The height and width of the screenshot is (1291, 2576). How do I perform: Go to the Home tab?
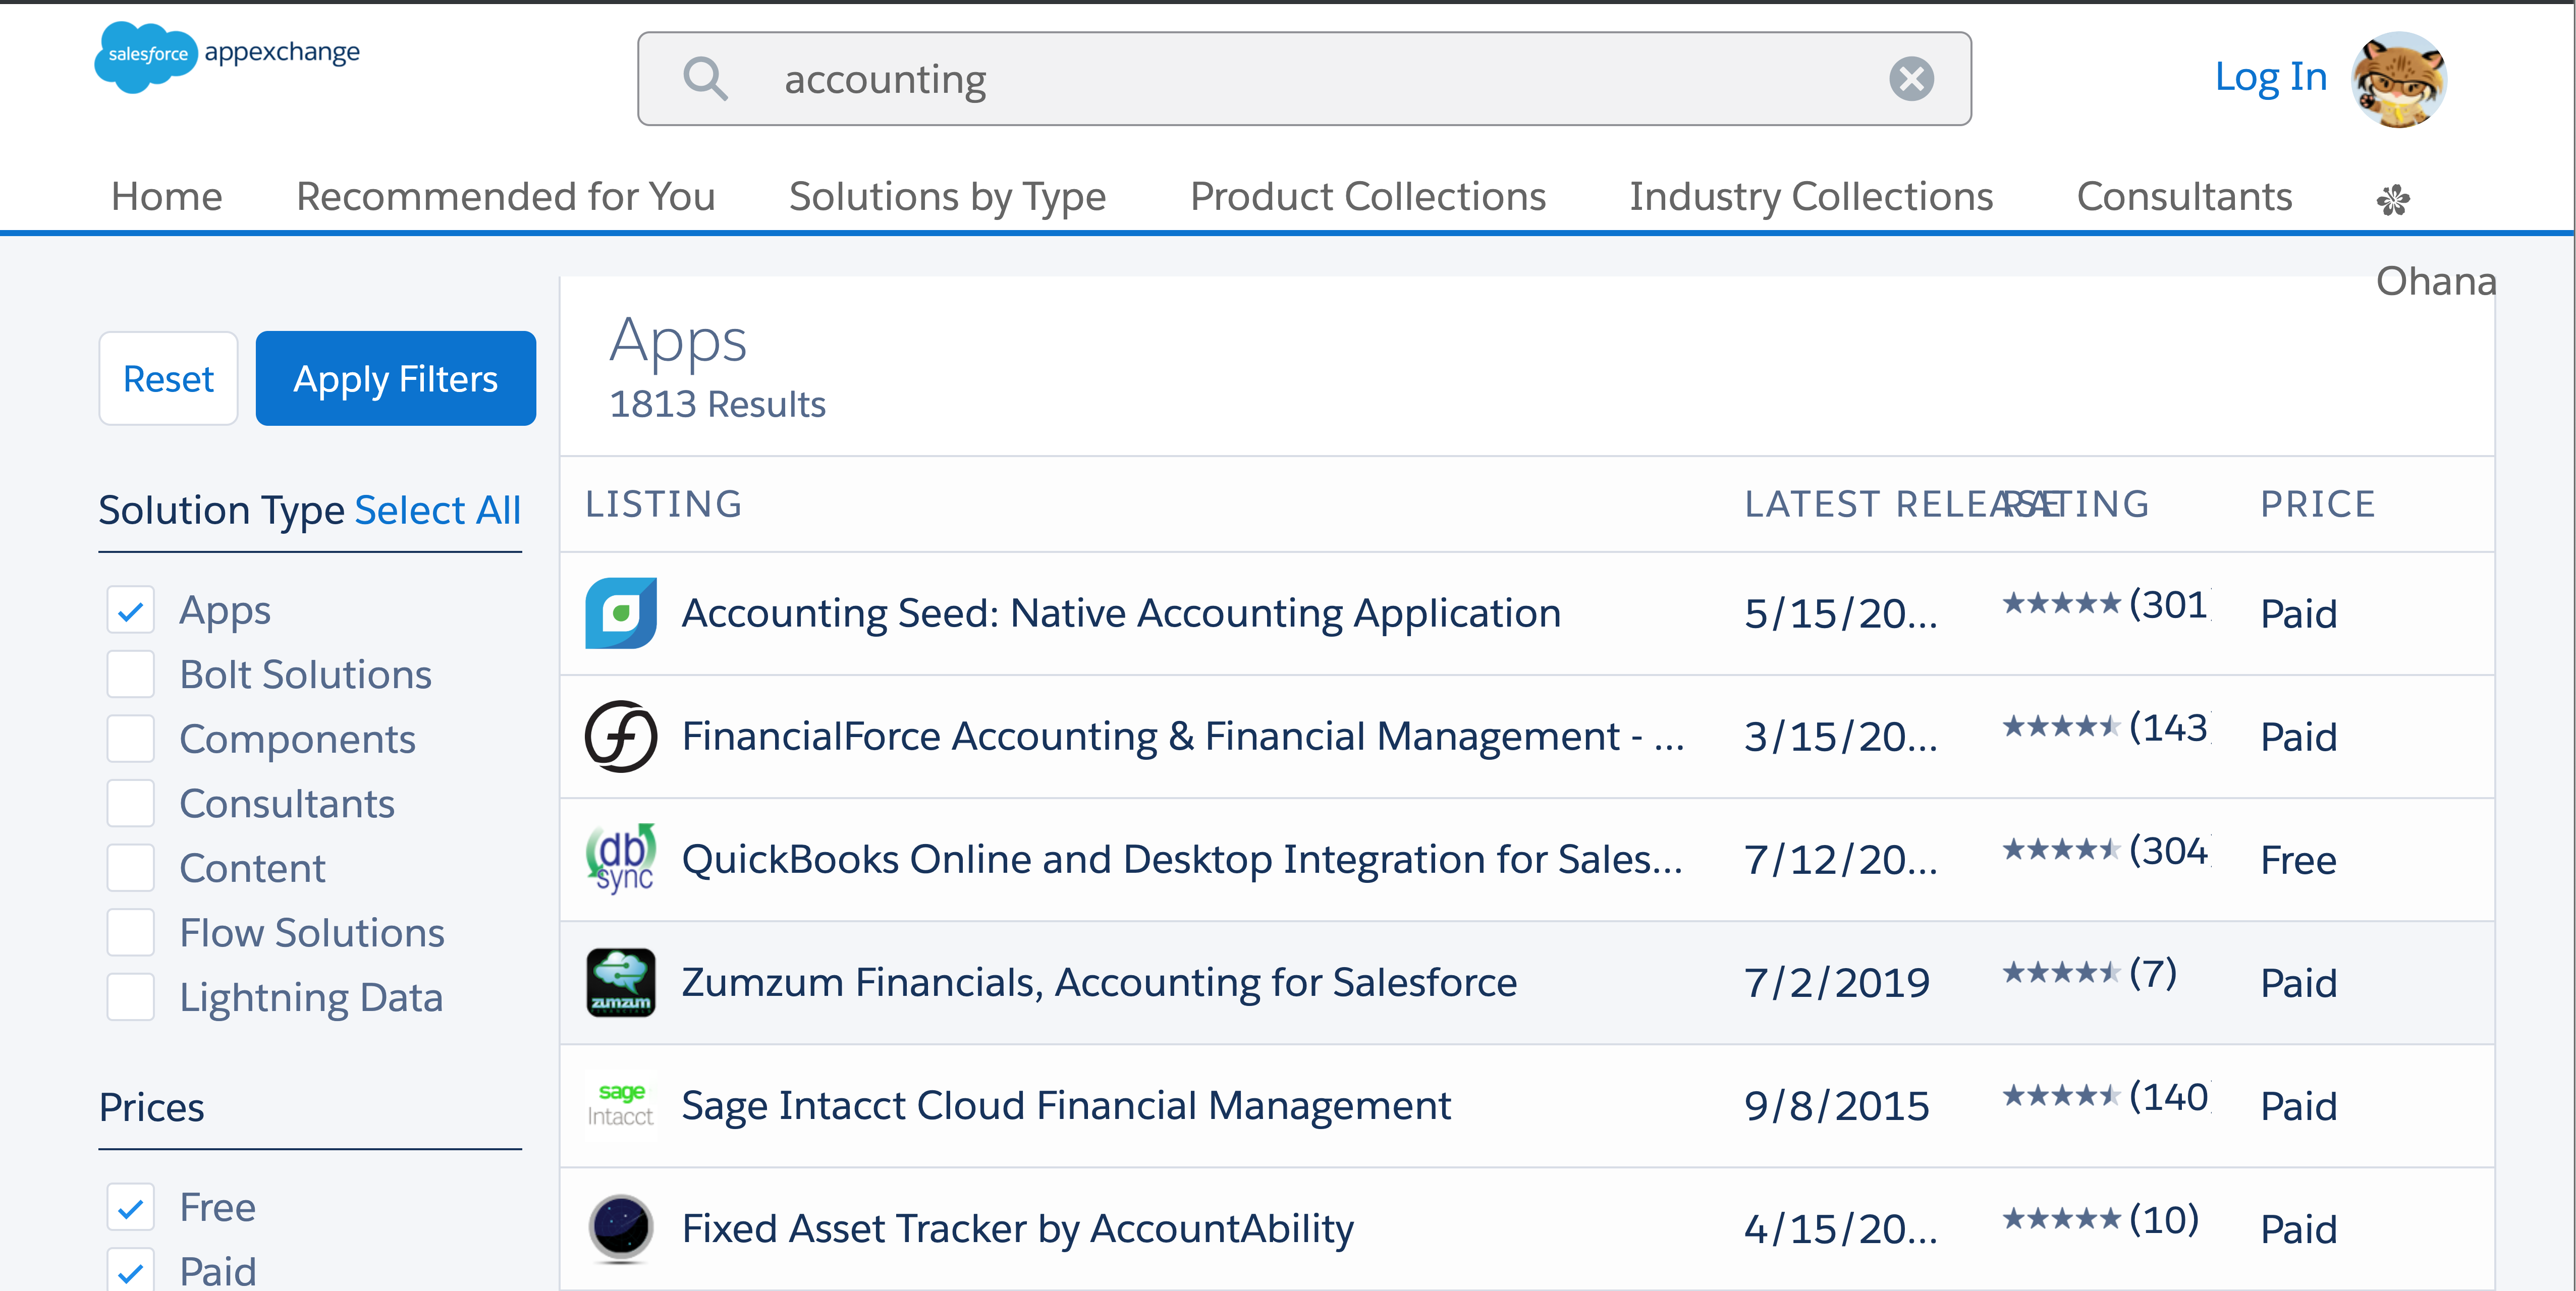(x=167, y=196)
